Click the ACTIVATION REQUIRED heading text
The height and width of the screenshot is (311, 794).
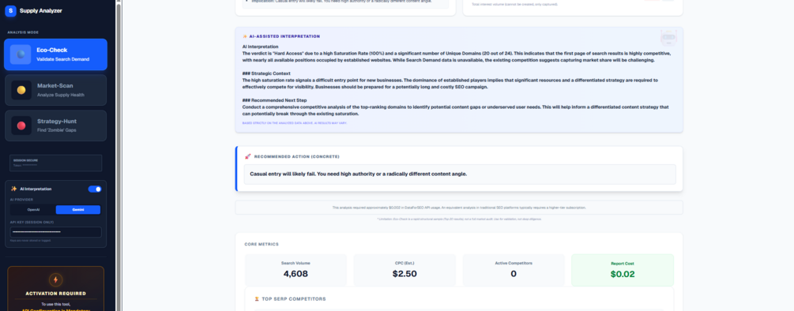[56, 294]
